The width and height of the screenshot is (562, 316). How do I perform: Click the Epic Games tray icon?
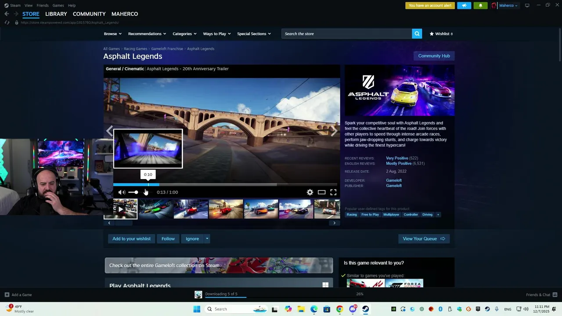coord(478,309)
